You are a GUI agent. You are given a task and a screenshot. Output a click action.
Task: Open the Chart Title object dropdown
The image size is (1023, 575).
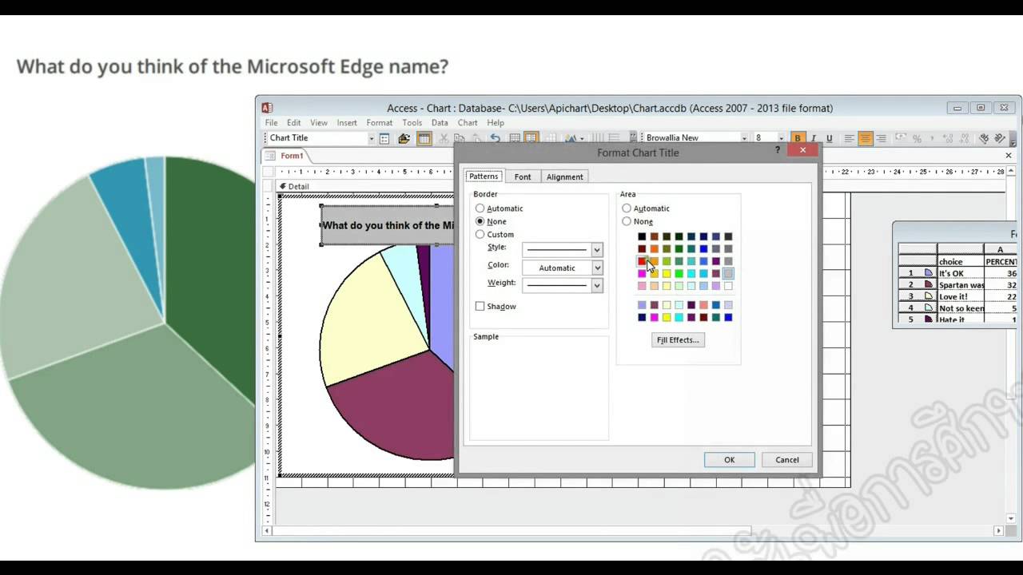(371, 138)
